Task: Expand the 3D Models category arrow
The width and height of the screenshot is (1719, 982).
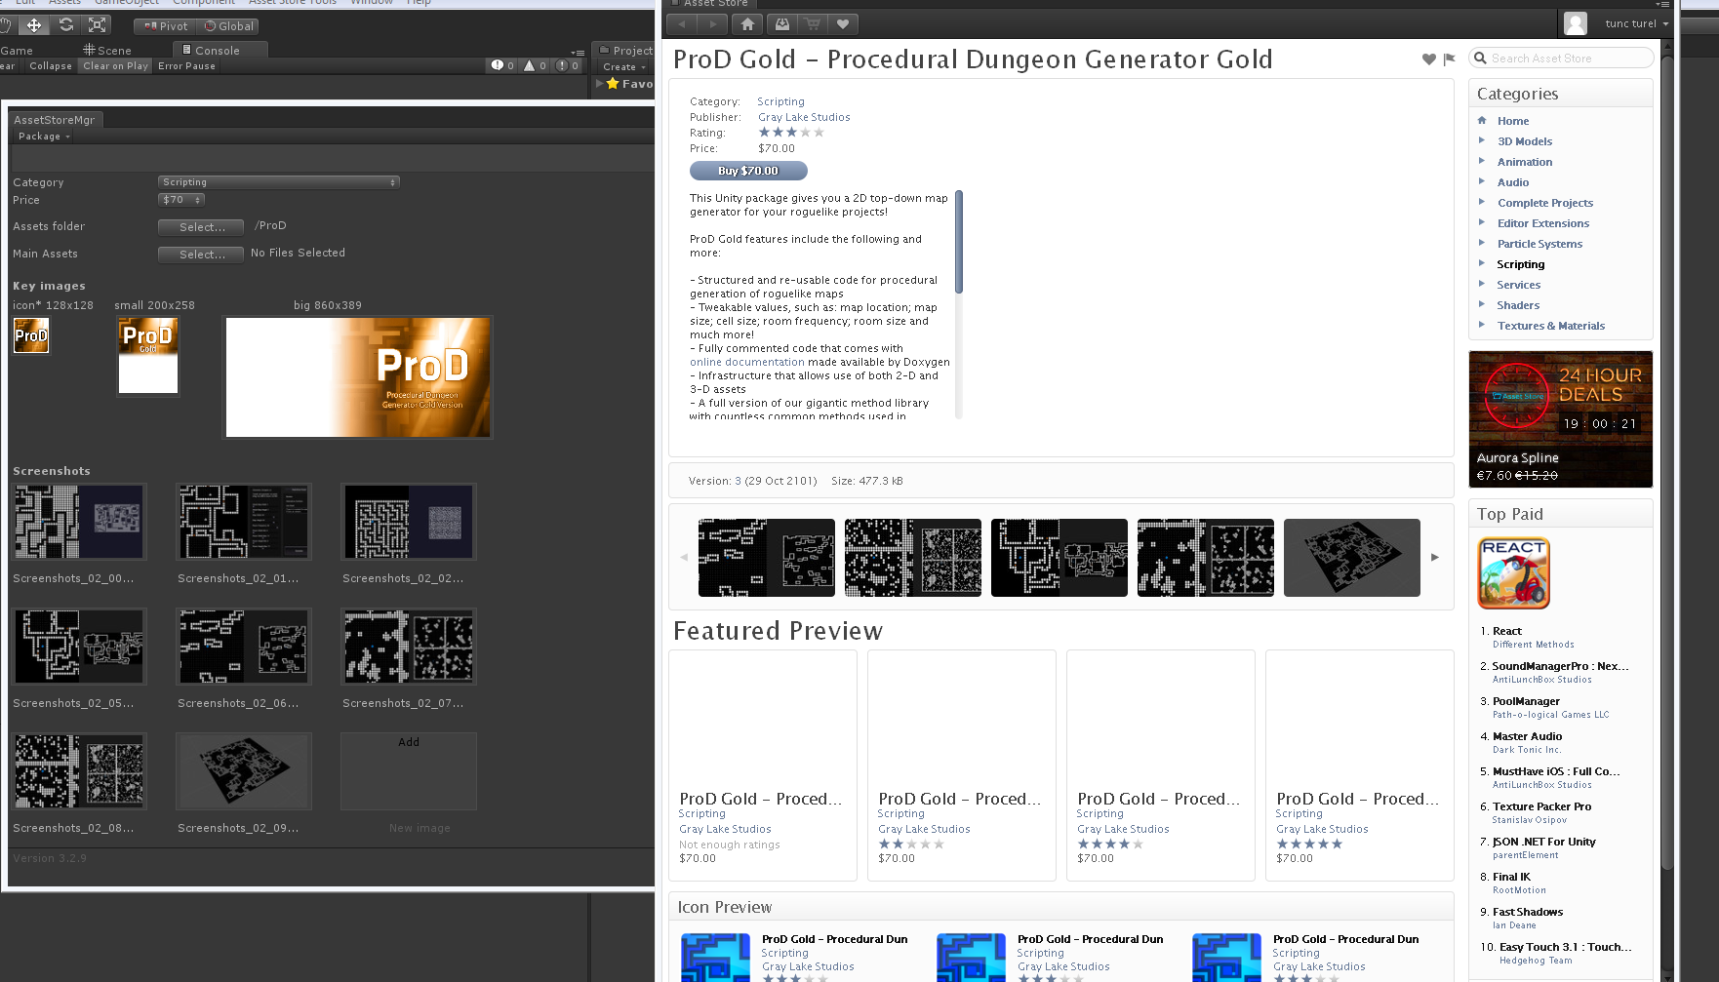Action: click(x=1482, y=140)
